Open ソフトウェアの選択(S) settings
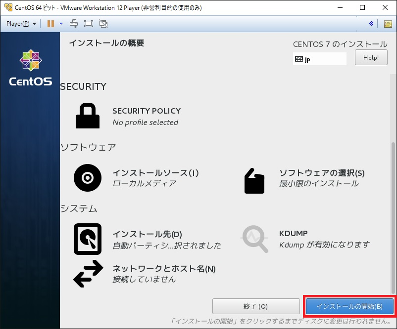Viewport: 397px width, 329px height. point(322,173)
